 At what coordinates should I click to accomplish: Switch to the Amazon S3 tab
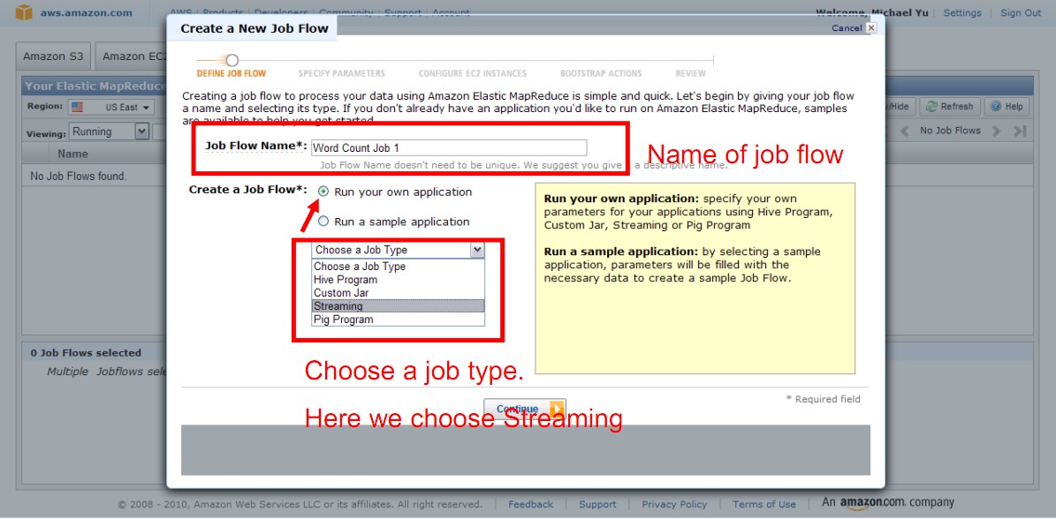[53, 56]
